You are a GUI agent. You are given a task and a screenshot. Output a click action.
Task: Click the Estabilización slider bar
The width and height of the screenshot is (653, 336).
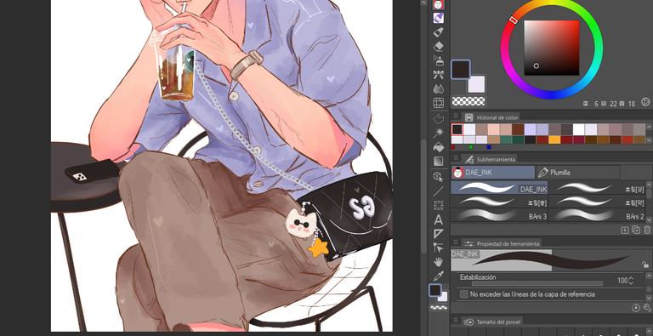pyautogui.click(x=537, y=283)
